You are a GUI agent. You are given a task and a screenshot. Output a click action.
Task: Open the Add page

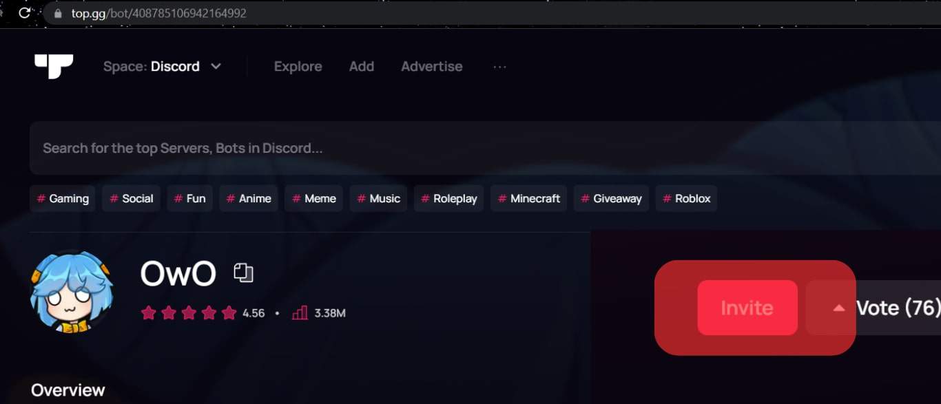click(361, 66)
